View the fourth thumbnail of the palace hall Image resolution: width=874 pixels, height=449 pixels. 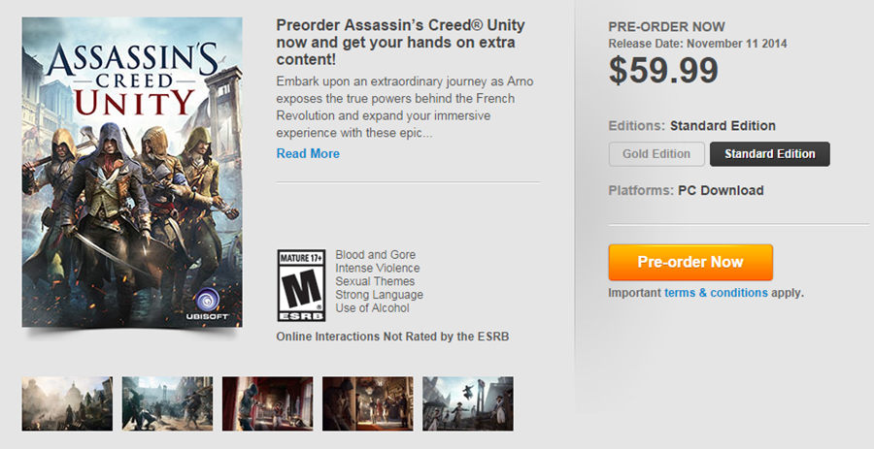coord(367,403)
